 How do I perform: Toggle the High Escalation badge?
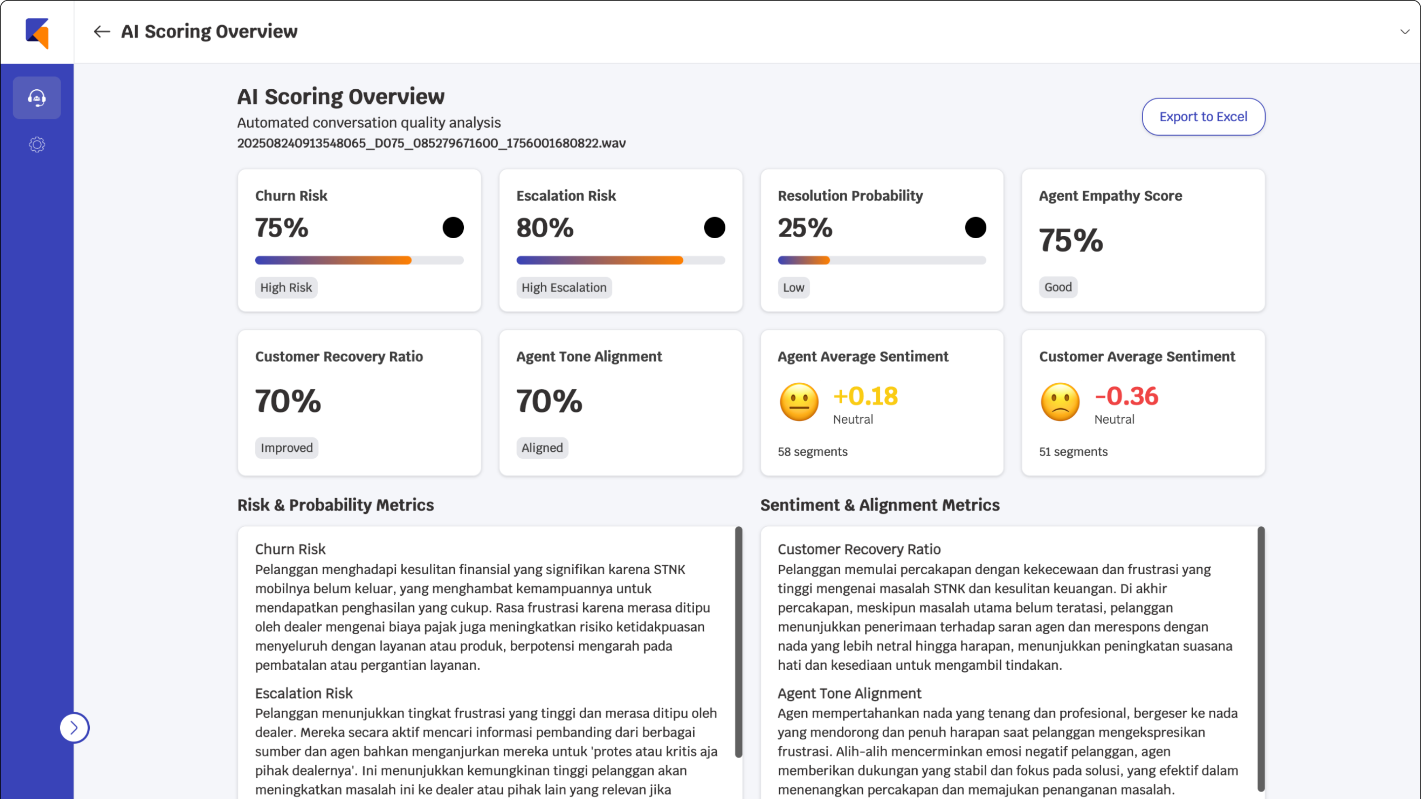tap(564, 287)
